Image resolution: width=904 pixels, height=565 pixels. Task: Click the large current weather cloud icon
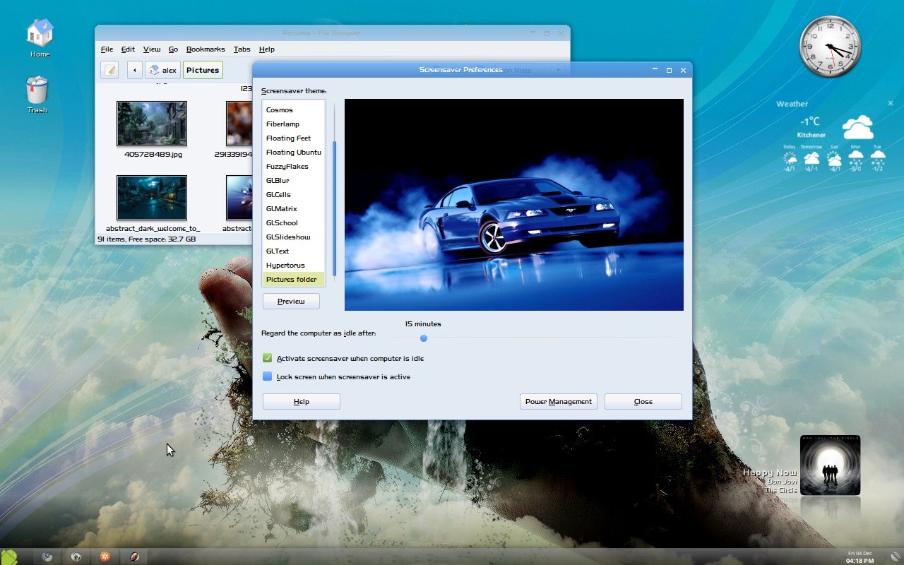(857, 128)
